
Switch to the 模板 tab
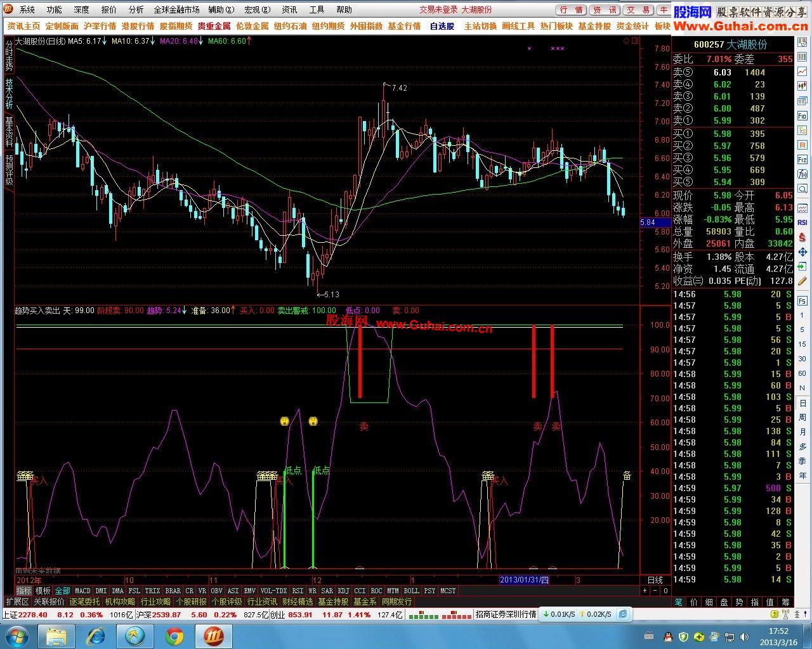pos(43,591)
